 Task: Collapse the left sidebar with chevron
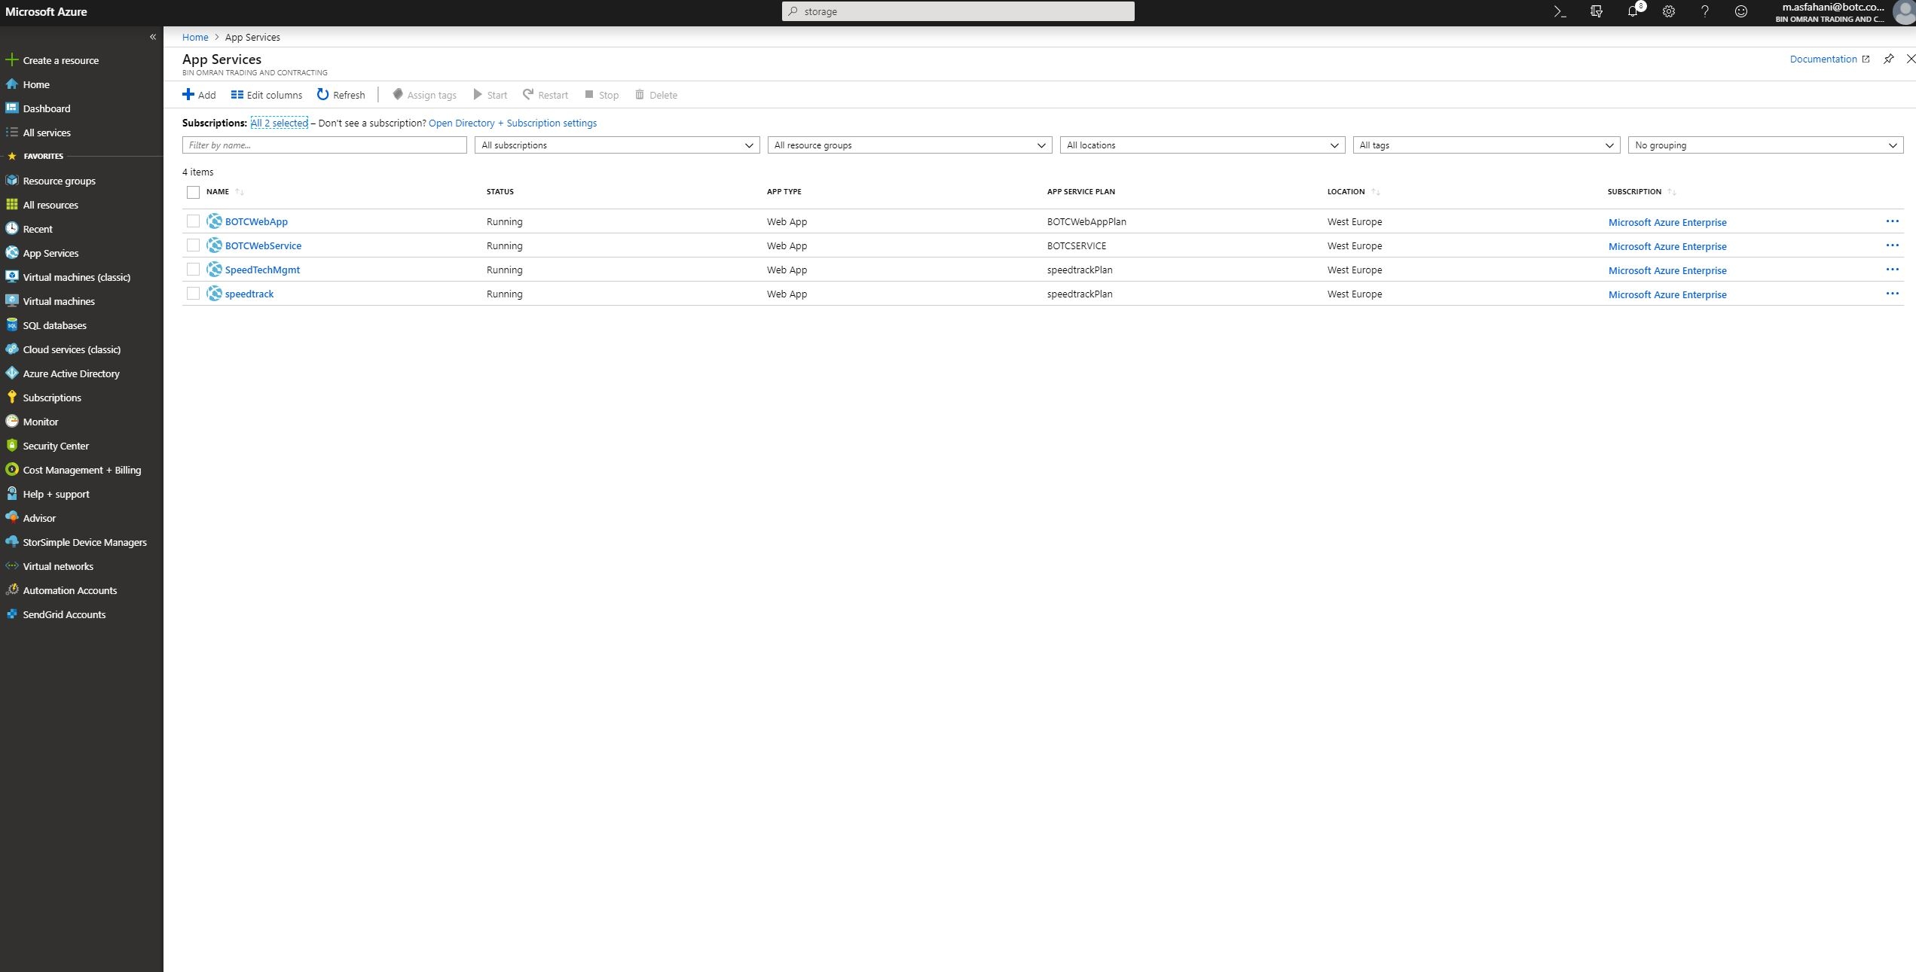pyautogui.click(x=153, y=37)
